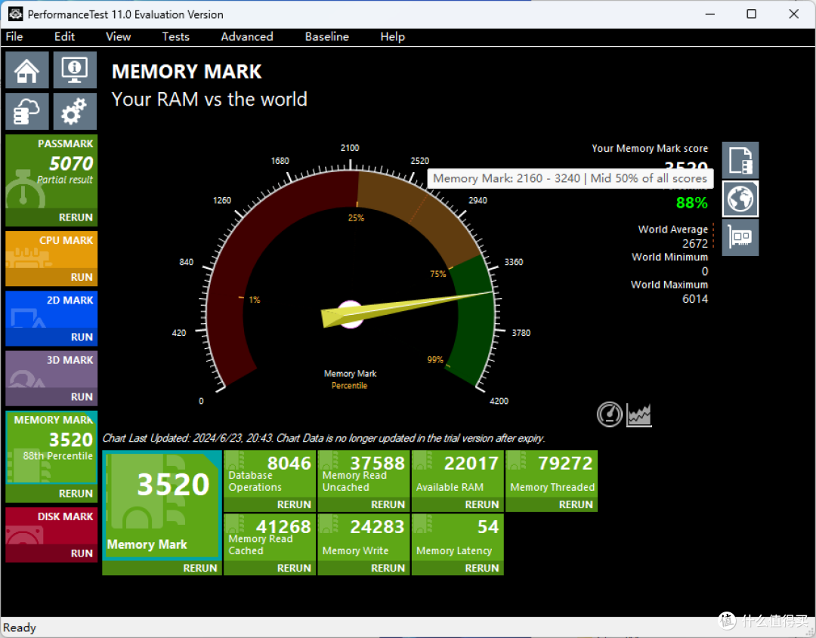The image size is (816, 638).
Task: Click the 25% percentile marker on gauge
Action: point(356,218)
